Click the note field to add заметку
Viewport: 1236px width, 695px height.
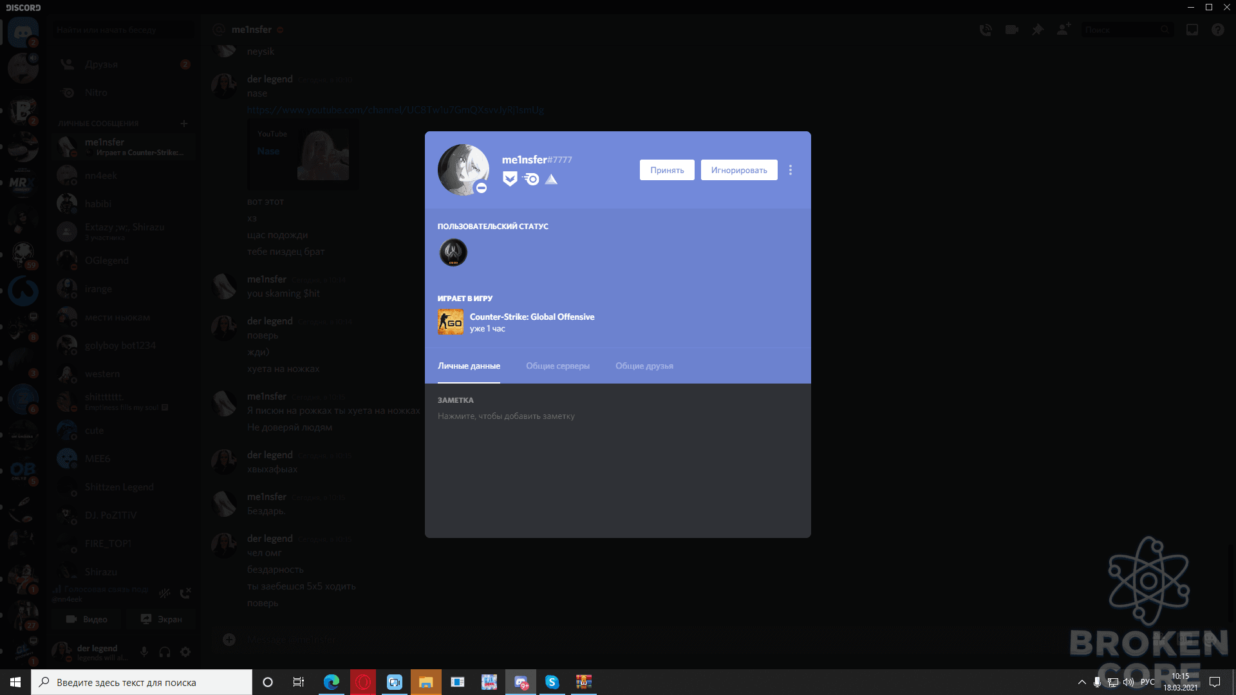(507, 416)
